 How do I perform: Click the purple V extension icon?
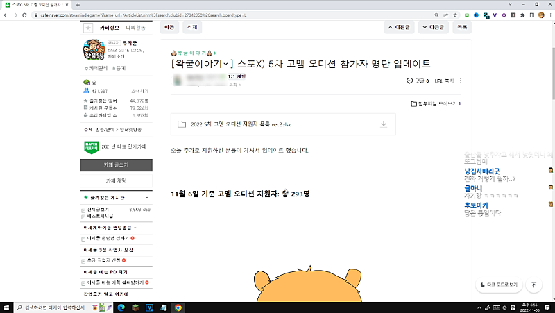pyautogui.click(x=495, y=15)
